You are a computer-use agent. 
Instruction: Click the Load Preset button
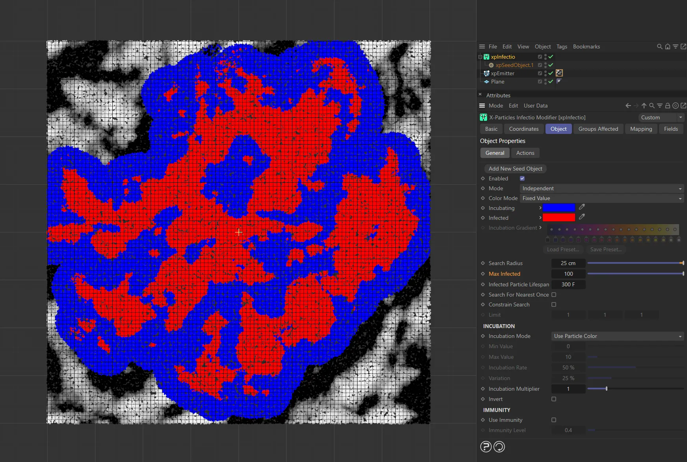[x=563, y=249]
